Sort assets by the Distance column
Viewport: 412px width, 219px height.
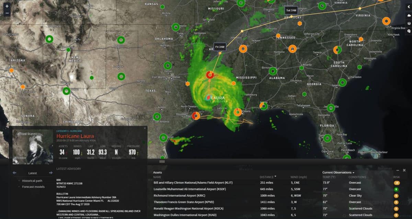(268, 177)
